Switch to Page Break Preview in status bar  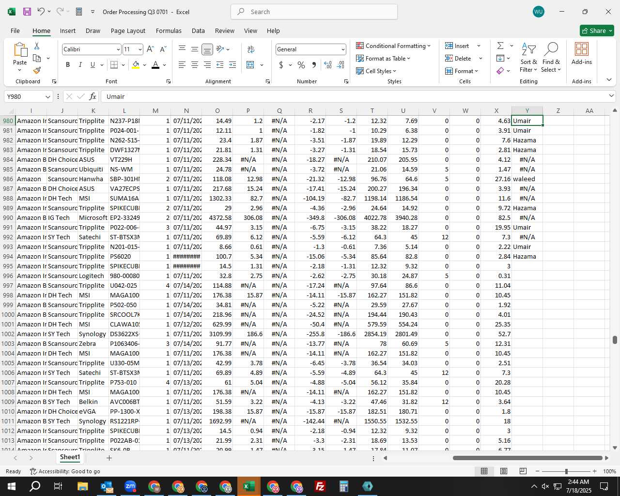[x=523, y=471]
